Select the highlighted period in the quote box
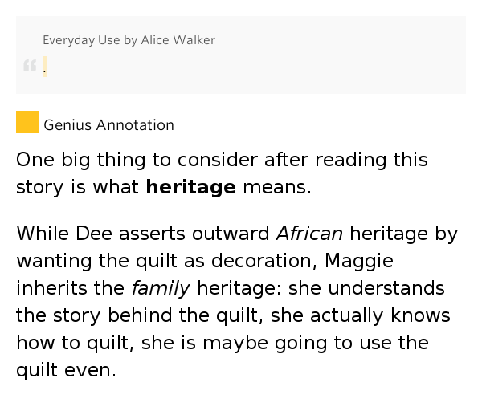 [x=44, y=67]
